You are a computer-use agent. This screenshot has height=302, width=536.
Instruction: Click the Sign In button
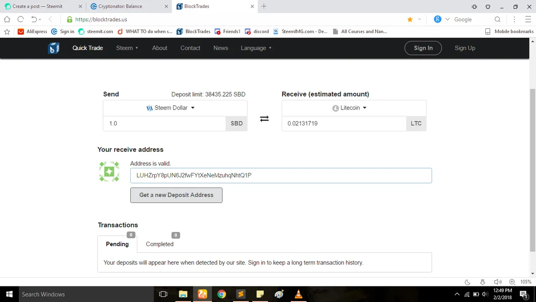(x=423, y=48)
